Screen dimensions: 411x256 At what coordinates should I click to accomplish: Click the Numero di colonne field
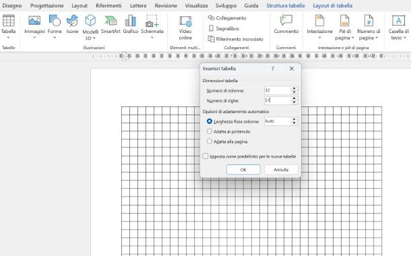pos(278,90)
